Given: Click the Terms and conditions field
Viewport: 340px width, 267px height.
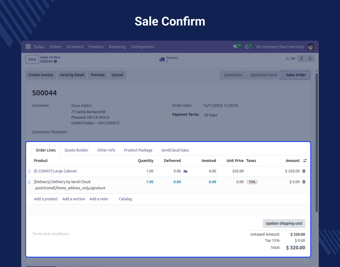Looking at the screenshot, I should click(52, 234).
